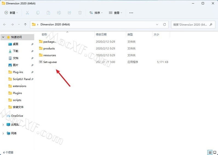Open Plugins folder in sidebar
The width and height of the screenshot is (218, 155).
(17, 93)
